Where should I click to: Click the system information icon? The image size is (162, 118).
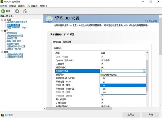3,115
